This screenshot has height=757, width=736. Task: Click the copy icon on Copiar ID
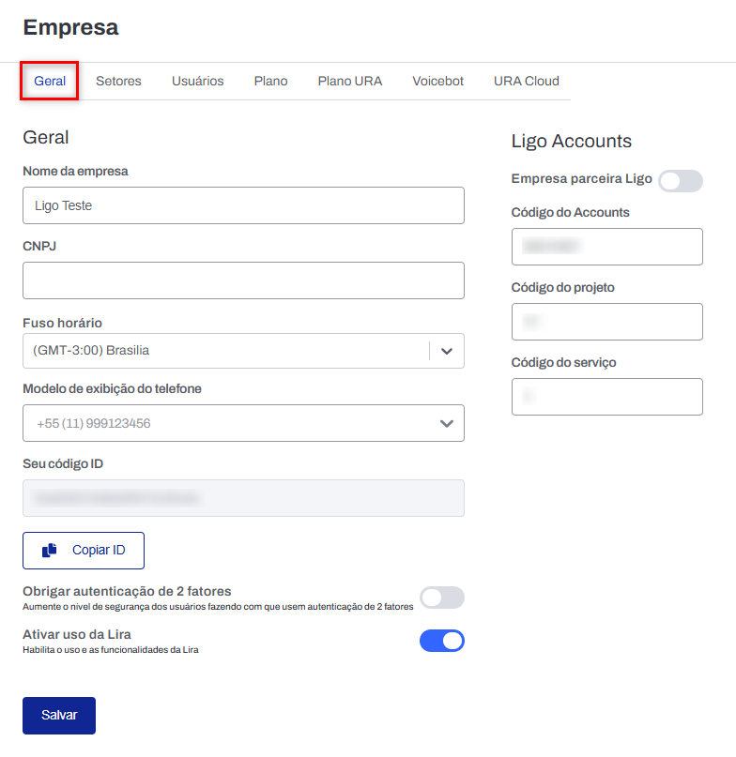point(50,551)
